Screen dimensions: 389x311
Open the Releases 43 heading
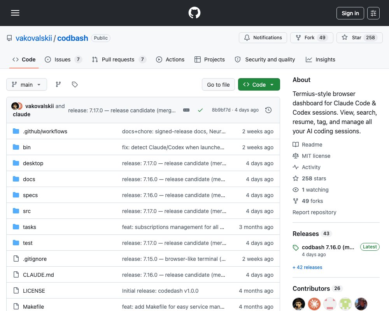tap(312, 234)
